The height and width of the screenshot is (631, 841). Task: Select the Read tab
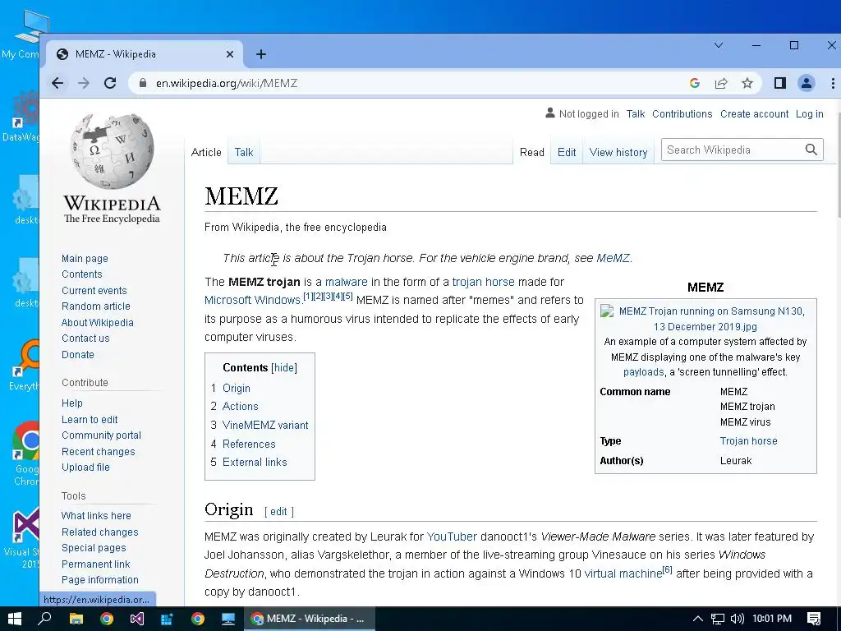coord(531,152)
